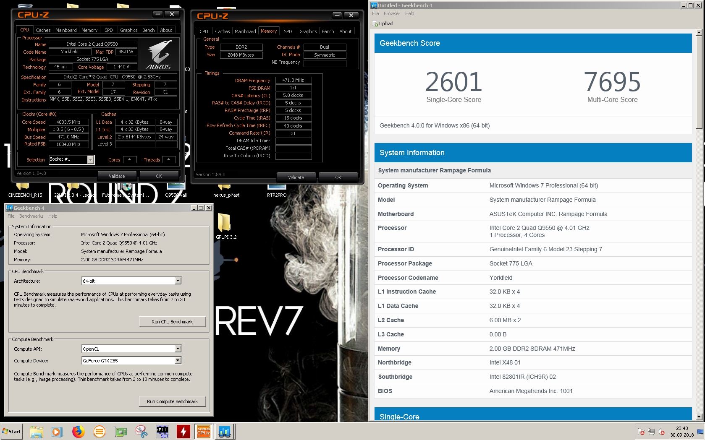Click the CAS# Latency 5.0 clocks value

click(293, 95)
